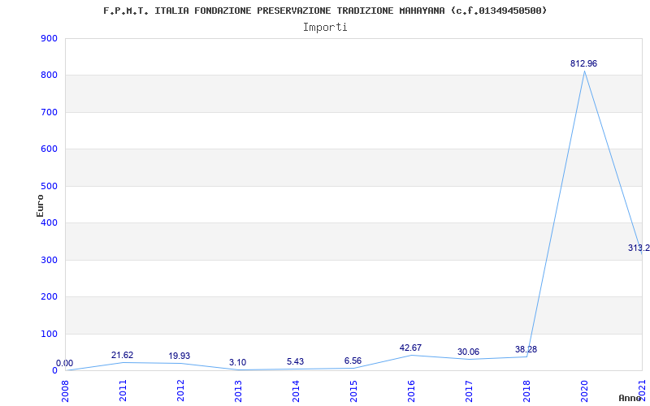Click the 6.56 data value

pos(353,361)
